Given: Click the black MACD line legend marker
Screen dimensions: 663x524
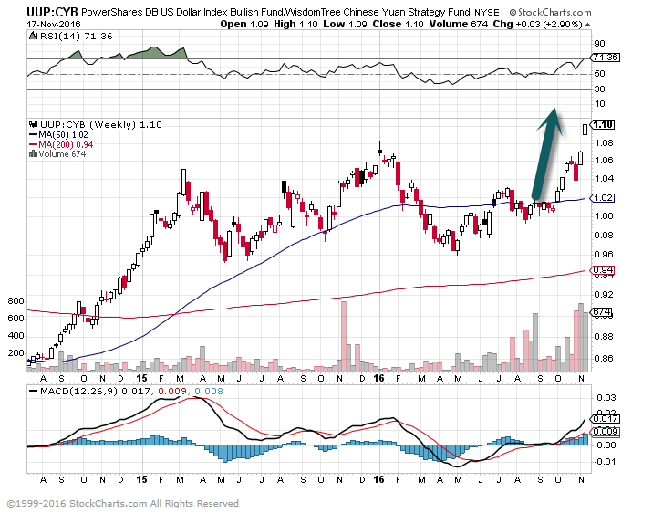Looking at the screenshot, I should 33,391.
